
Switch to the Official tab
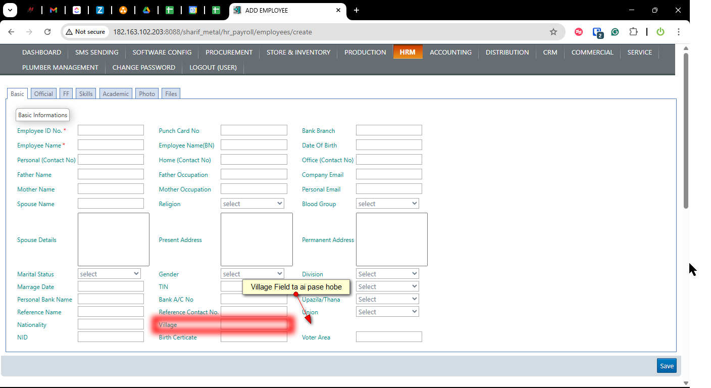click(43, 93)
